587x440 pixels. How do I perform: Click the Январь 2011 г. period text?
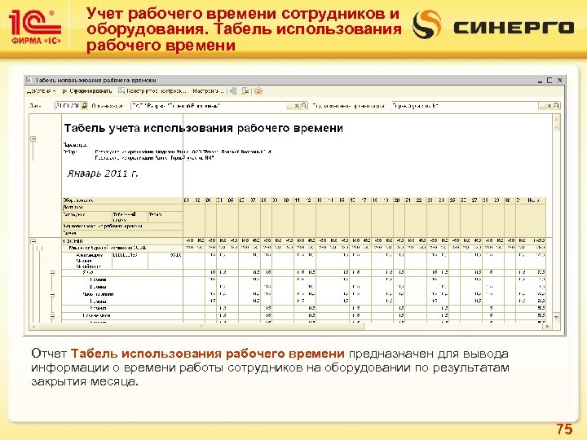[x=103, y=174]
